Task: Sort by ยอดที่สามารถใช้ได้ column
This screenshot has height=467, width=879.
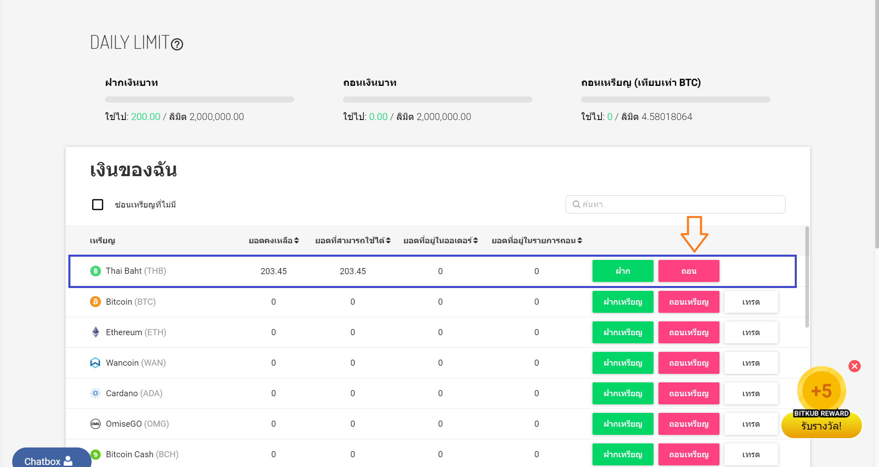Action: pyautogui.click(x=353, y=241)
